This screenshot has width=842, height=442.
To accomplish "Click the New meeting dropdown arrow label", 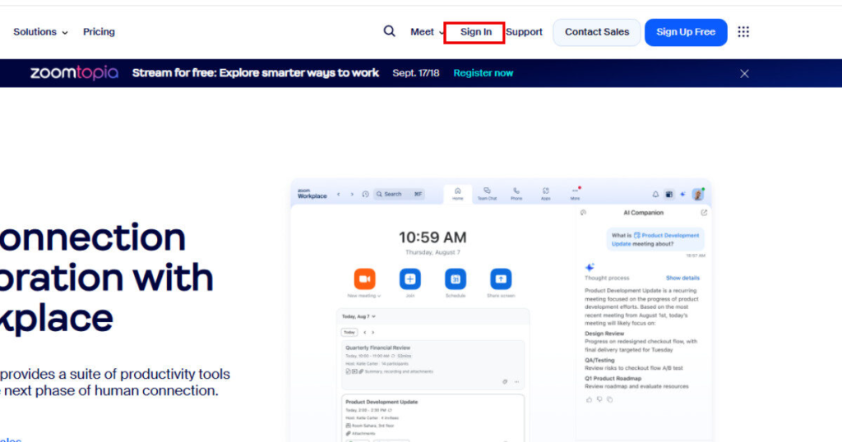I will (364, 296).
